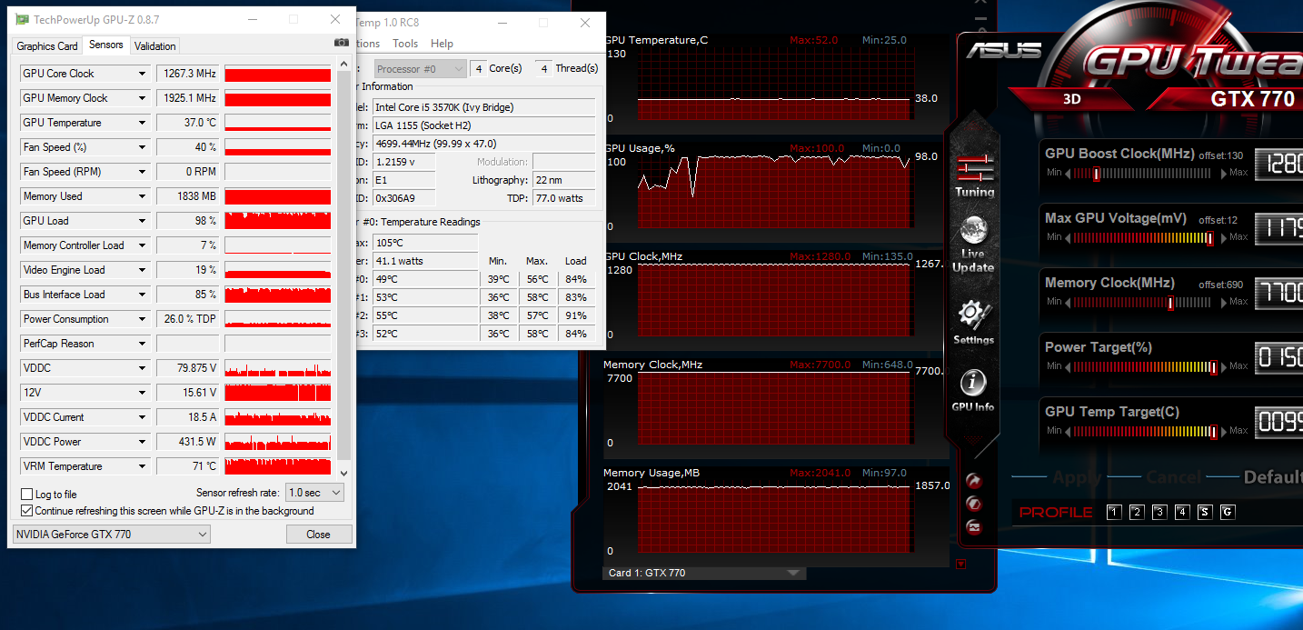This screenshot has height=630, width=1303.
Task: Open GPU Tweak Settings
Action: pos(973,321)
